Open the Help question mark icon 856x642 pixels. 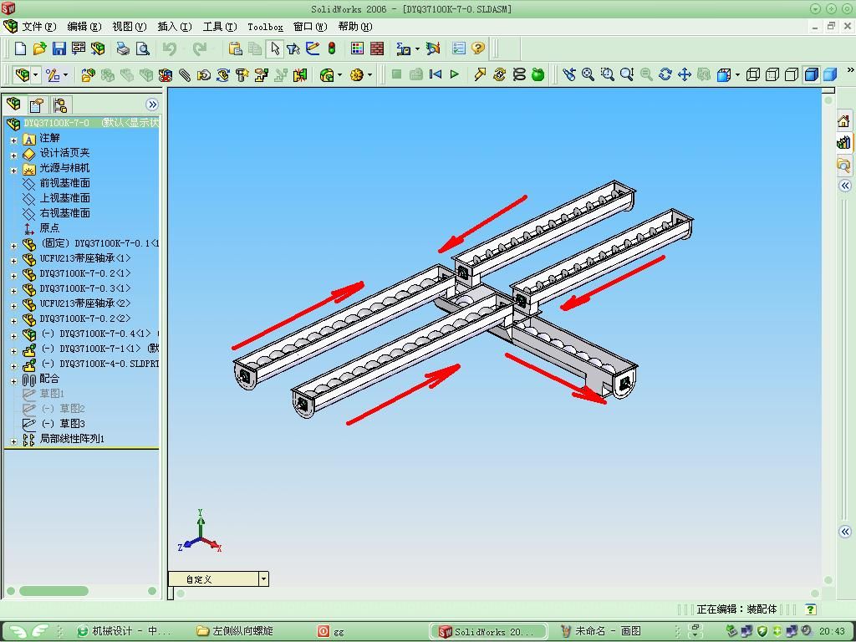pyautogui.click(x=478, y=48)
